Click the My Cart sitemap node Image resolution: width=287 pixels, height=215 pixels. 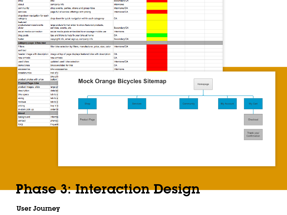coord(253,104)
